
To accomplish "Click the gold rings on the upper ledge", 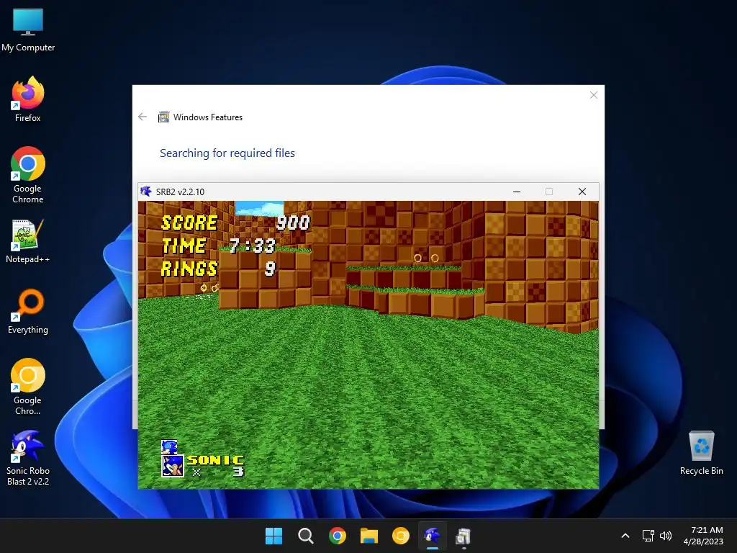I will point(426,258).
